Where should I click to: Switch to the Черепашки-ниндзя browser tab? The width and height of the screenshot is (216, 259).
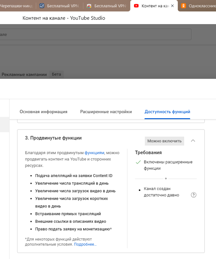[16, 6]
